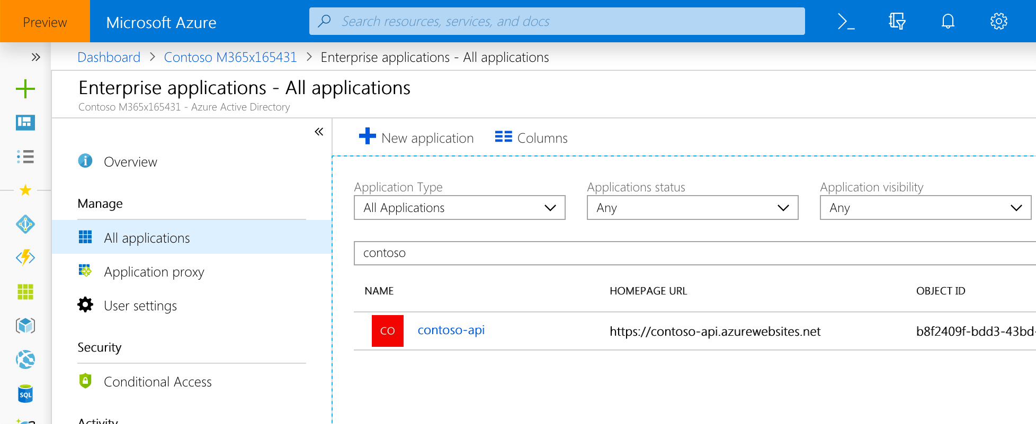Collapse the Enterprise applications menu panel
The width and height of the screenshot is (1036, 424).
(x=319, y=132)
